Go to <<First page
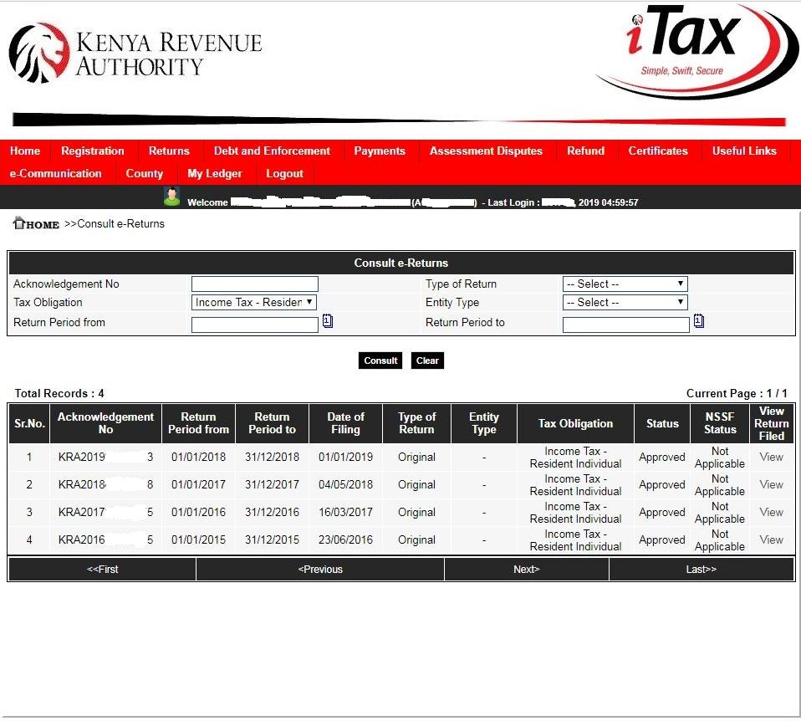This screenshot has height=721, width=801. pos(102,570)
